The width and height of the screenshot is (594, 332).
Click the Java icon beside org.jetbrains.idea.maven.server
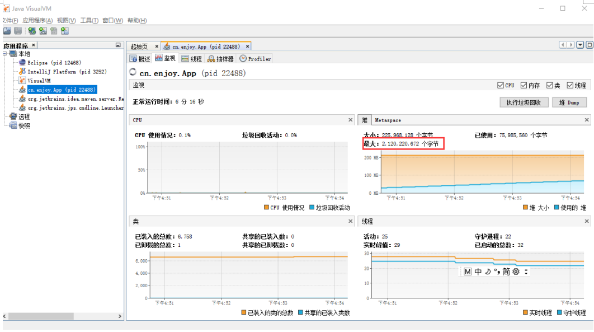[x=22, y=99]
